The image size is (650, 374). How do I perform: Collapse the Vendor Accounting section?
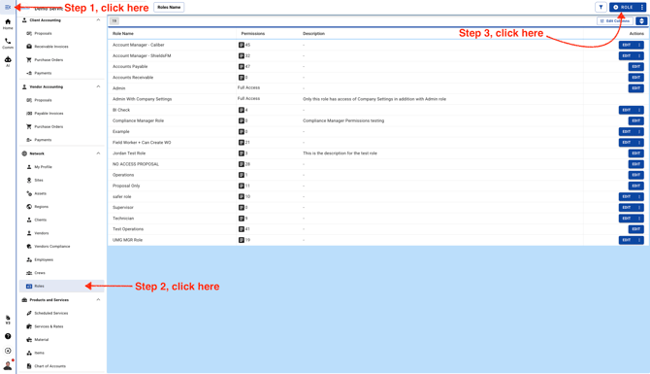coord(98,86)
